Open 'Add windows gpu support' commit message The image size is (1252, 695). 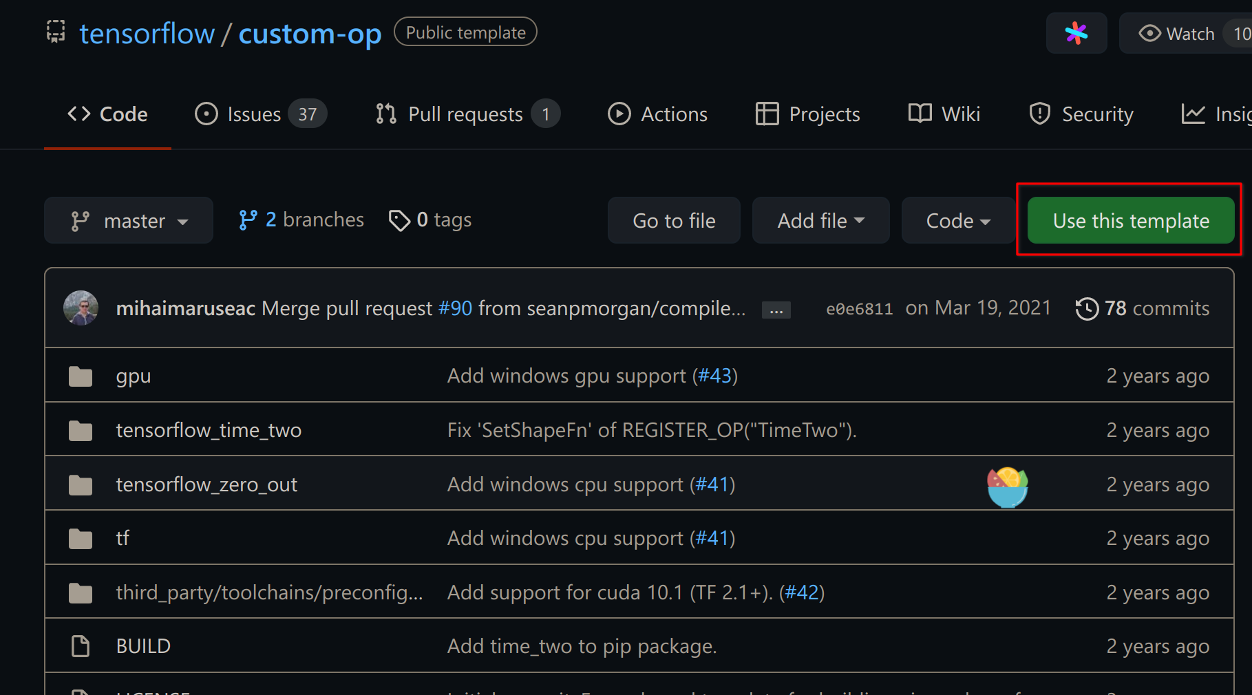566,376
